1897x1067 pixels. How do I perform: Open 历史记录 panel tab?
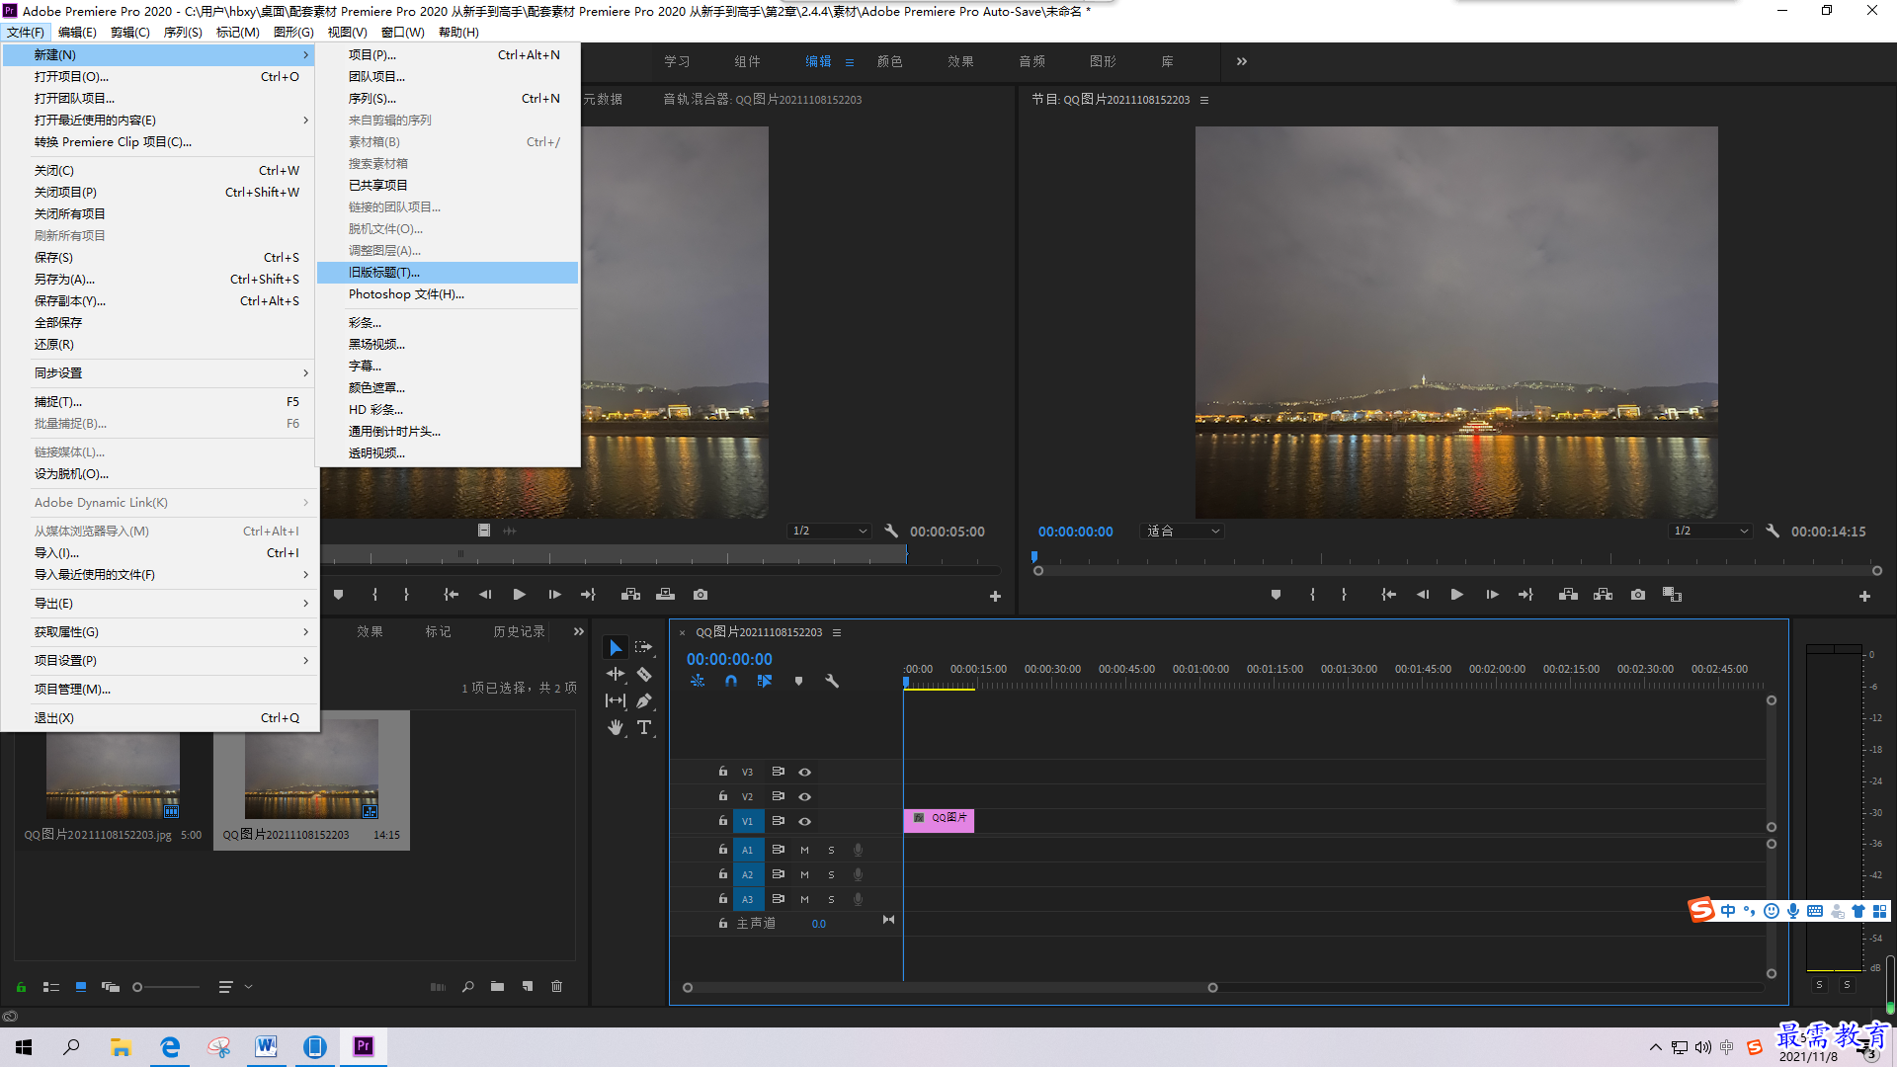519,631
